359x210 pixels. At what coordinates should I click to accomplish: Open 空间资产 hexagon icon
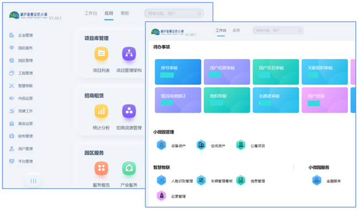[201, 145]
